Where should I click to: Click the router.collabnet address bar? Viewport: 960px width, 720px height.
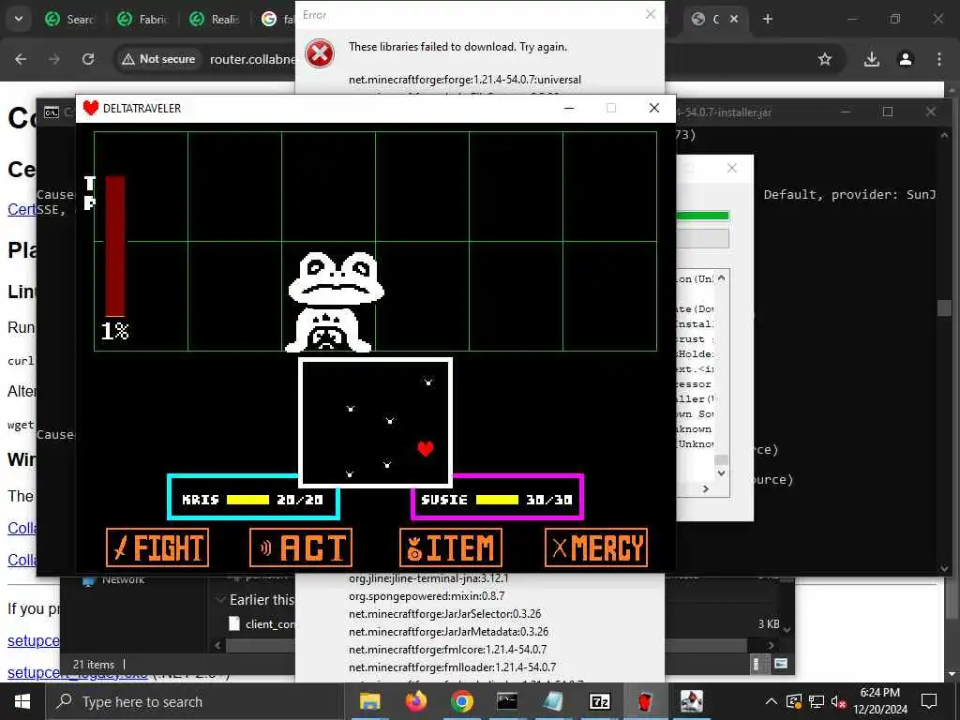click(x=252, y=59)
